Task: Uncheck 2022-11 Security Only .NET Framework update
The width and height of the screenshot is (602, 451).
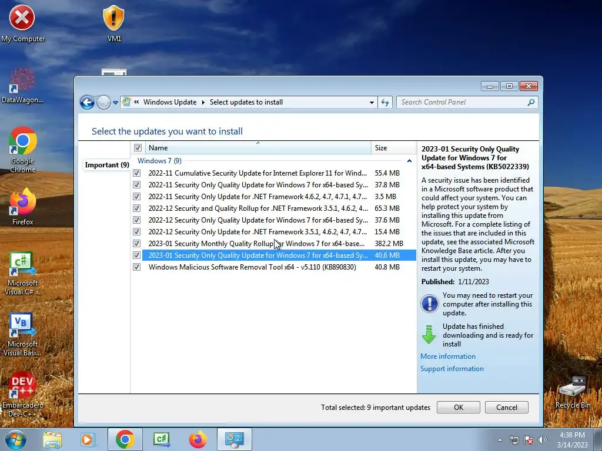Action: (136, 197)
